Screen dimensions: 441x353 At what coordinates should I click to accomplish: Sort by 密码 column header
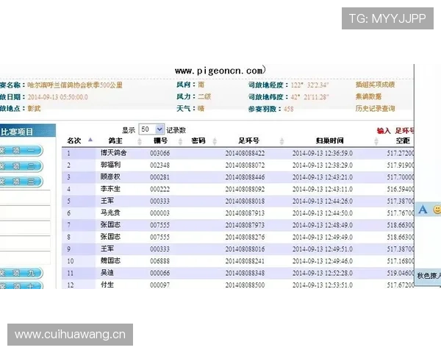(x=198, y=140)
